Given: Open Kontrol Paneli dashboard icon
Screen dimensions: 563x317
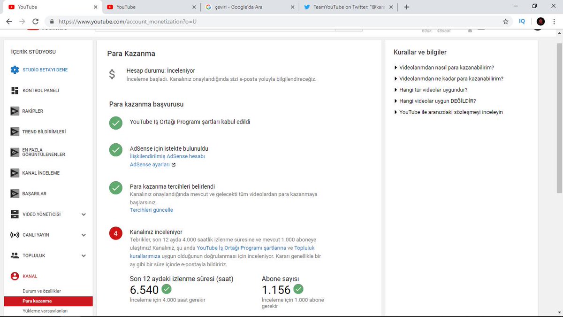Looking at the screenshot, I should pyautogui.click(x=15, y=91).
